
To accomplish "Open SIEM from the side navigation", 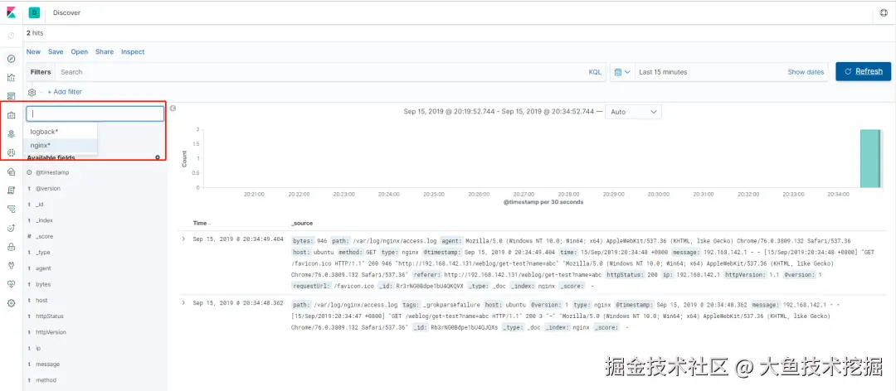I will [x=12, y=247].
